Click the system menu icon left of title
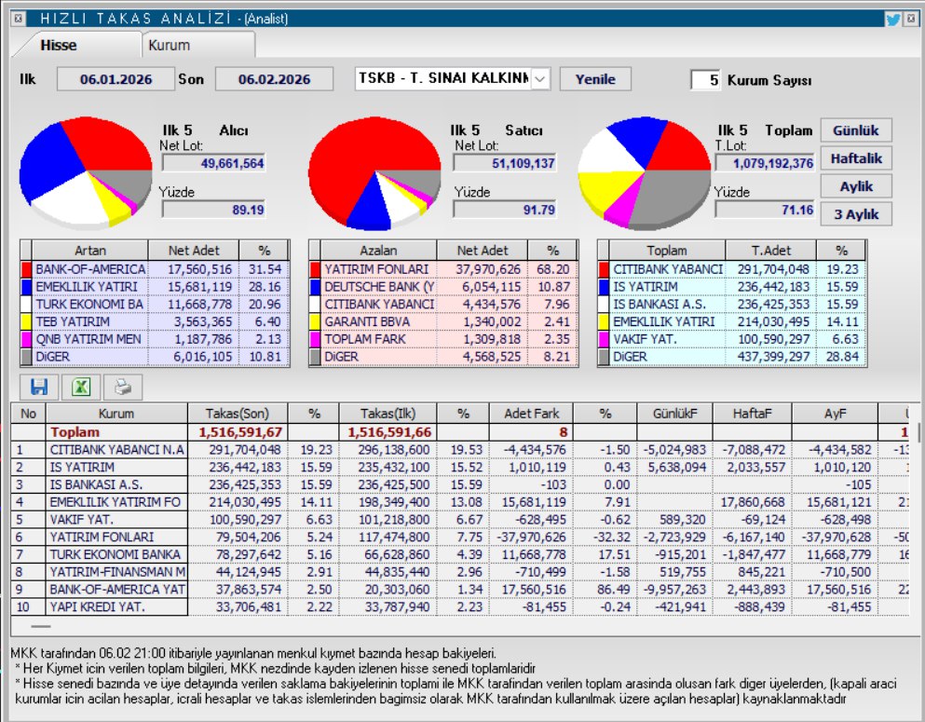925x722 pixels. point(19,19)
